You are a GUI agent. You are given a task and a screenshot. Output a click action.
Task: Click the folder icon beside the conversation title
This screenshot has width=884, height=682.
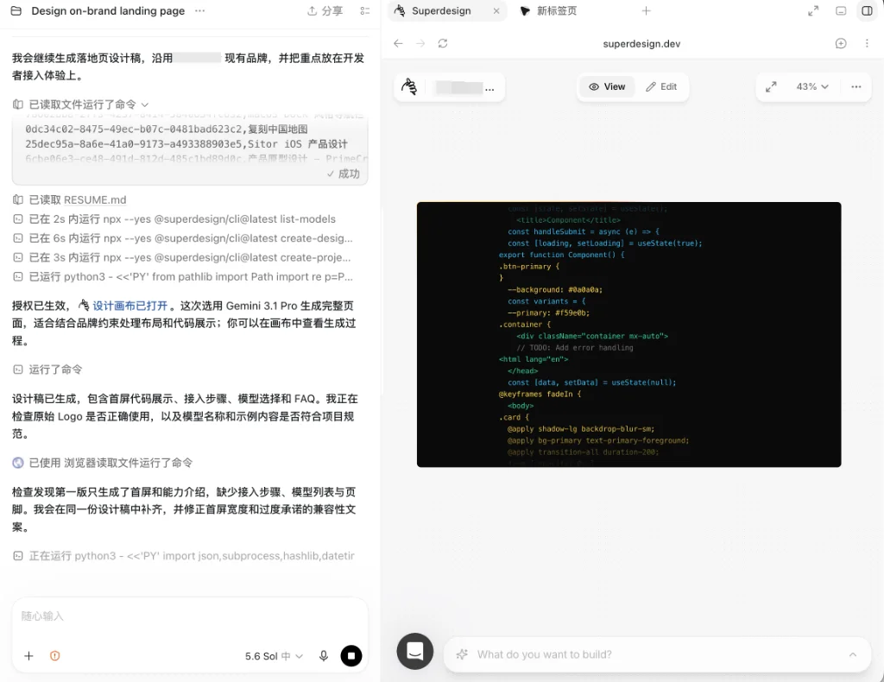tap(16, 10)
